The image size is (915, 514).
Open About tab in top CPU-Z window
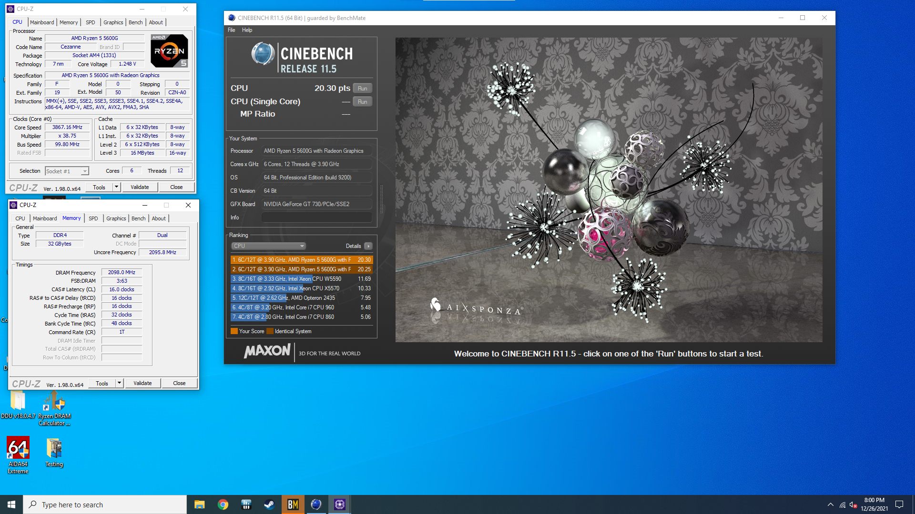tap(156, 22)
